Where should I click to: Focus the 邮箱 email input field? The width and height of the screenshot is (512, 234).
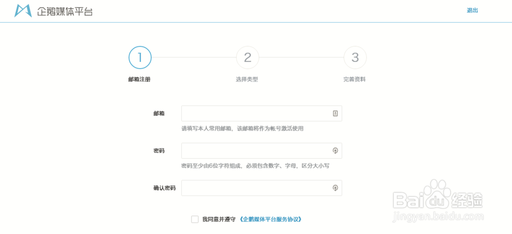(x=256, y=114)
